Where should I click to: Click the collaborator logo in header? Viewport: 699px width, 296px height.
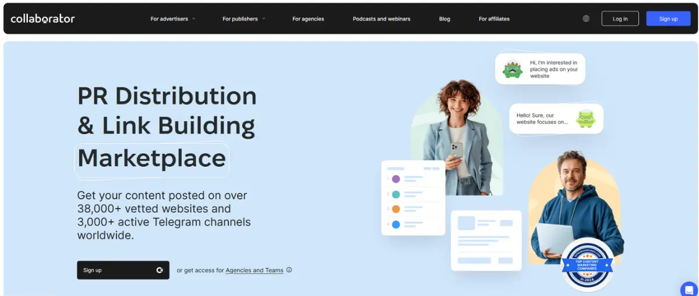tap(43, 19)
